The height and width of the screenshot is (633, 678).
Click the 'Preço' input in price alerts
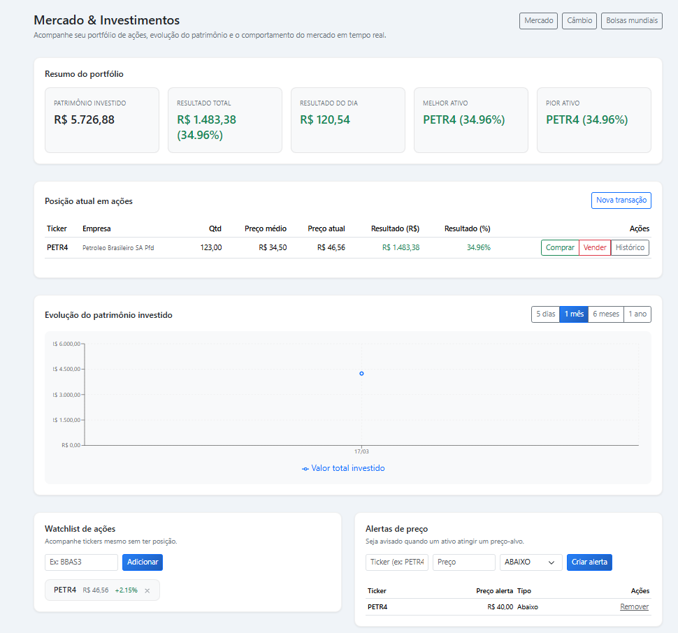463,562
